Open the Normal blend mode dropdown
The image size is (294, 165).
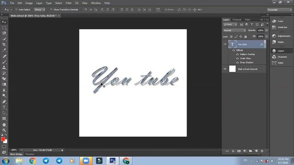coord(234,30)
